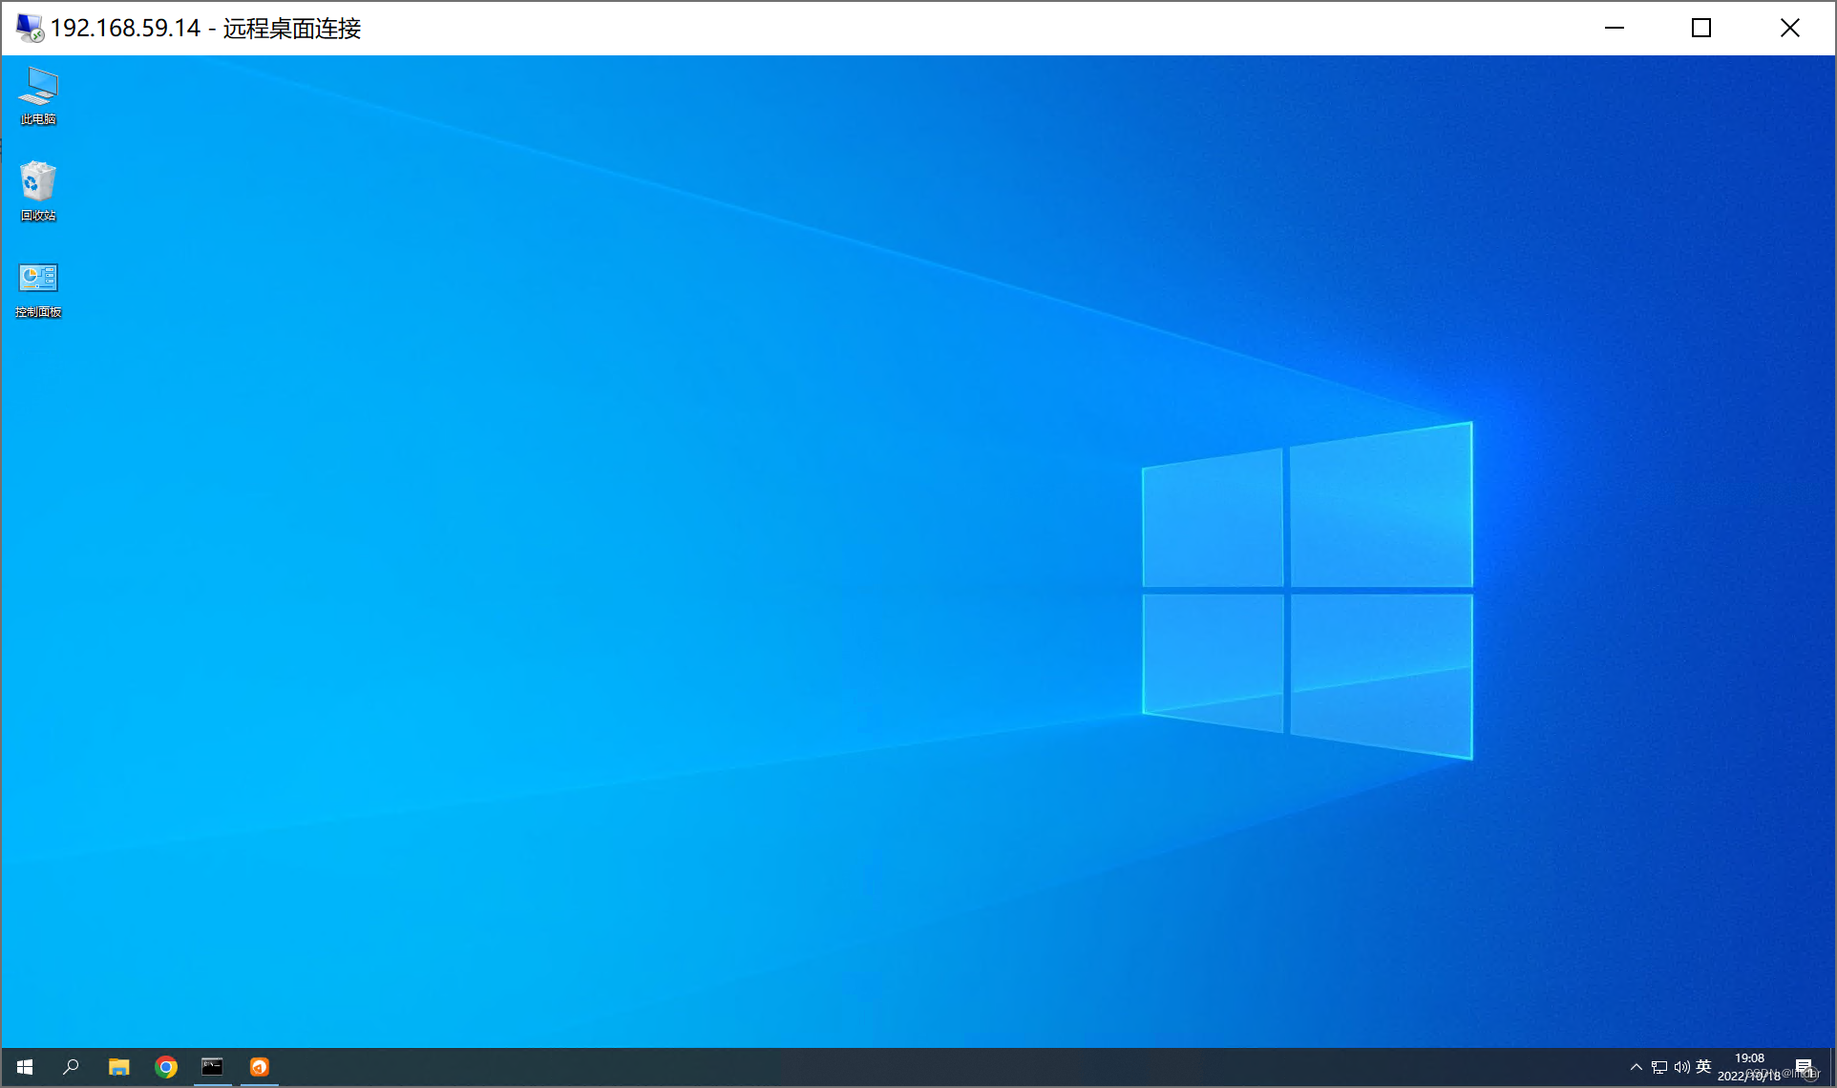Open Windows Search from the taskbar

[71, 1066]
